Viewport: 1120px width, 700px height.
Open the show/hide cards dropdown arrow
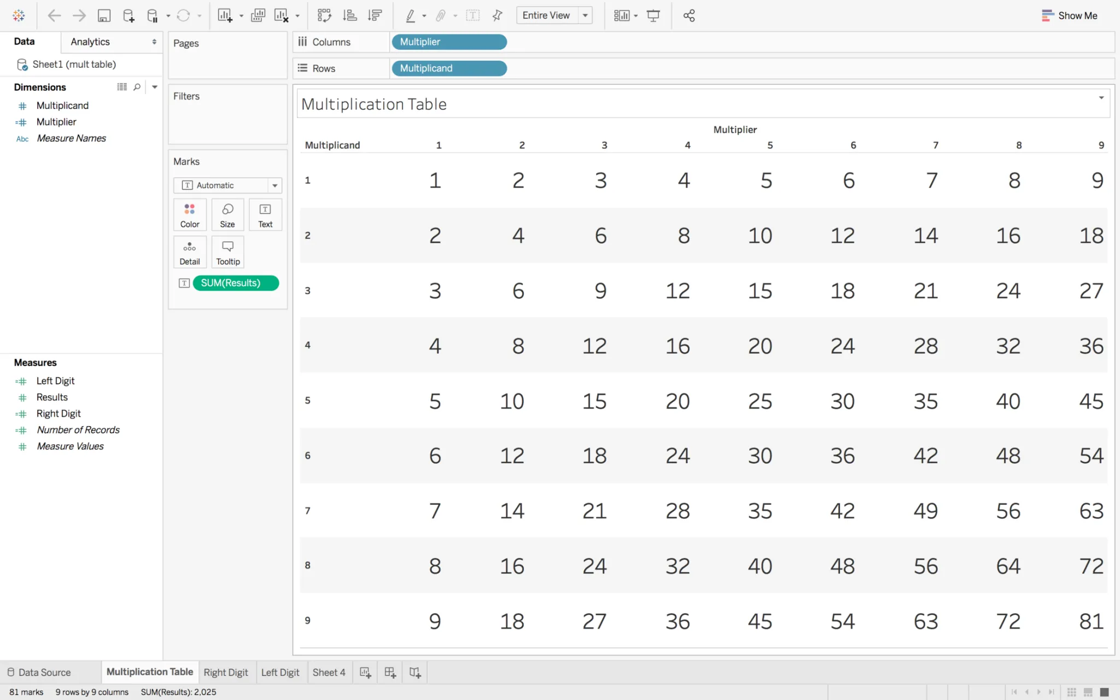point(636,16)
